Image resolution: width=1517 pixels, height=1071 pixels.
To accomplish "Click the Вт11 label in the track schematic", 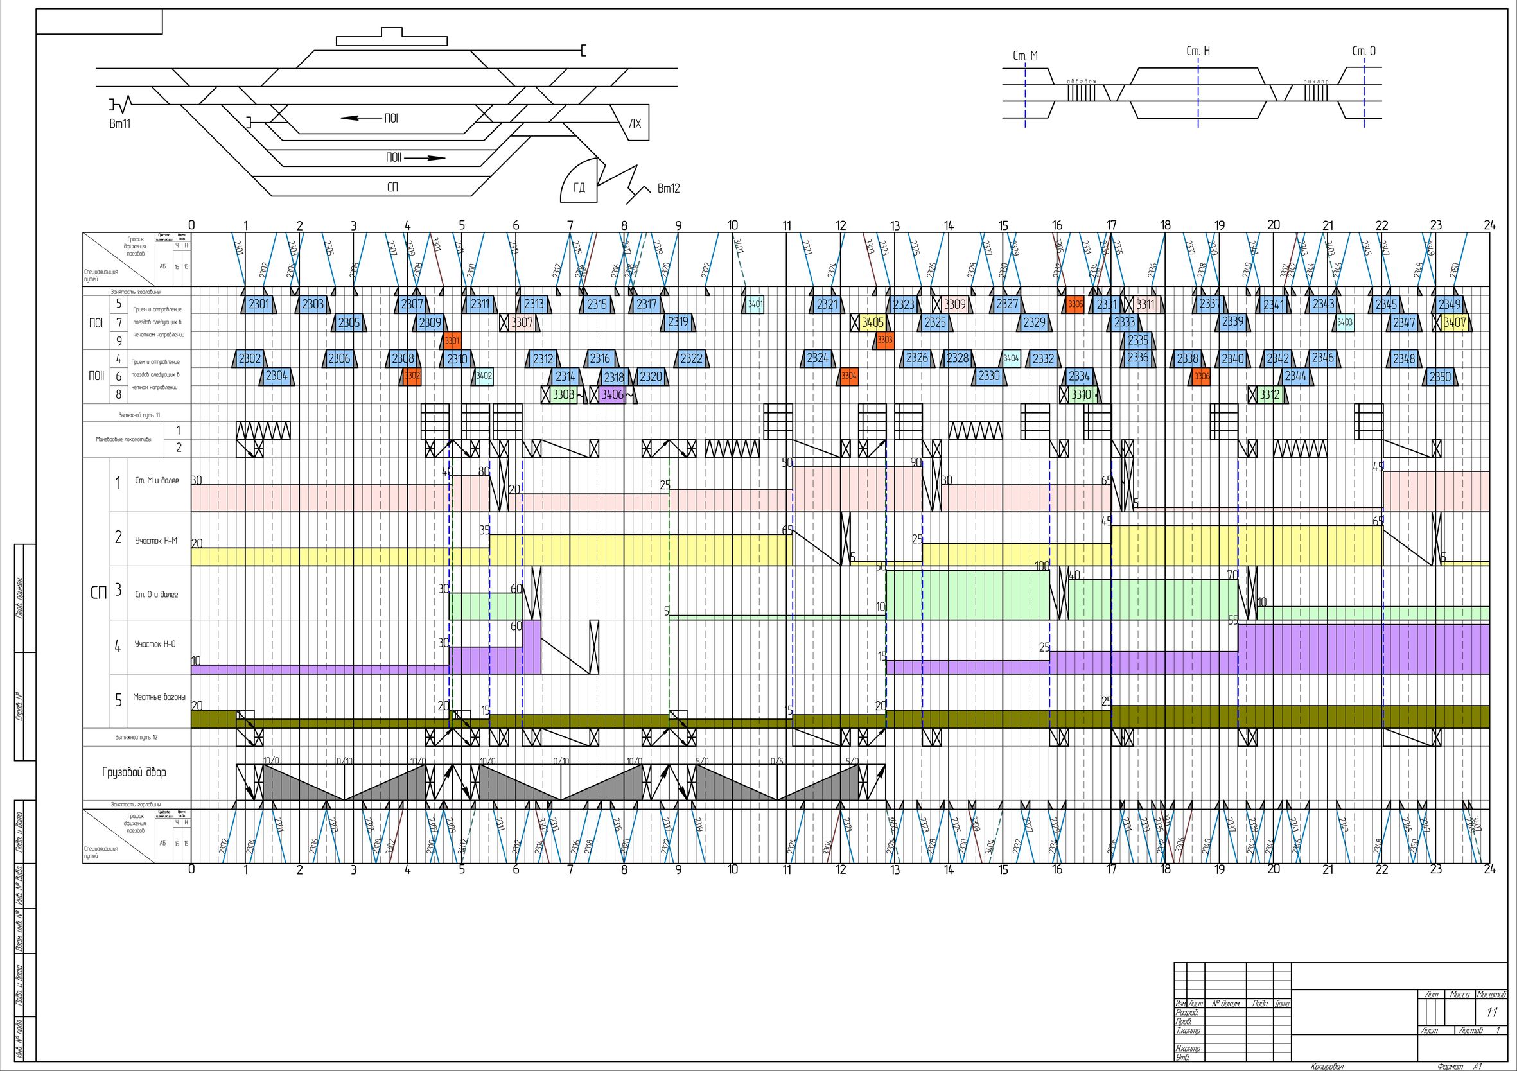I will 119,123.
